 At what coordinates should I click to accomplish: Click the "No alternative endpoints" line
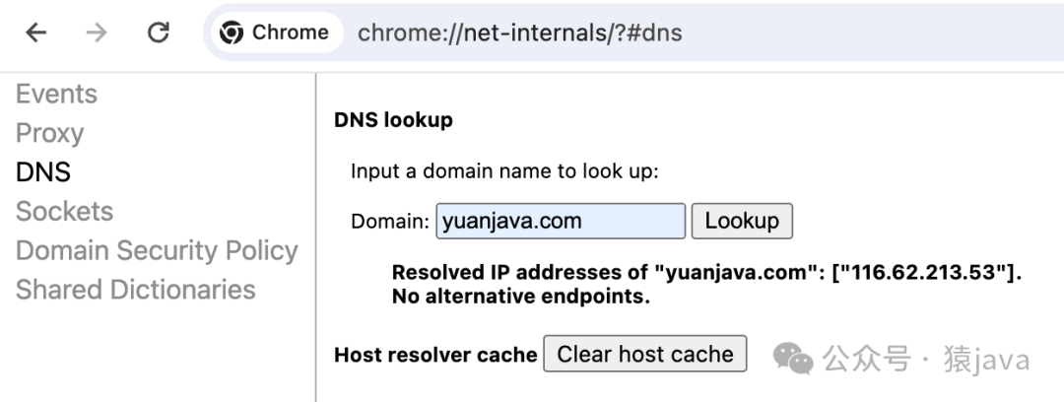coord(520,297)
